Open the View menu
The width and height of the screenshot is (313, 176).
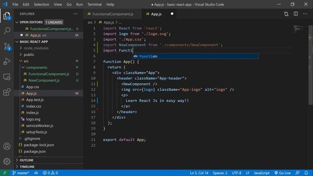tap(58, 4)
